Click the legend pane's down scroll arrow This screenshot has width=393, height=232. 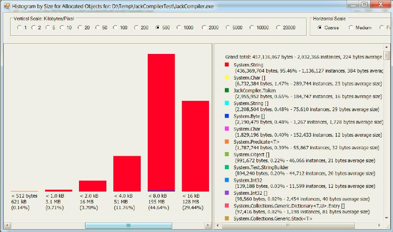(387, 218)
